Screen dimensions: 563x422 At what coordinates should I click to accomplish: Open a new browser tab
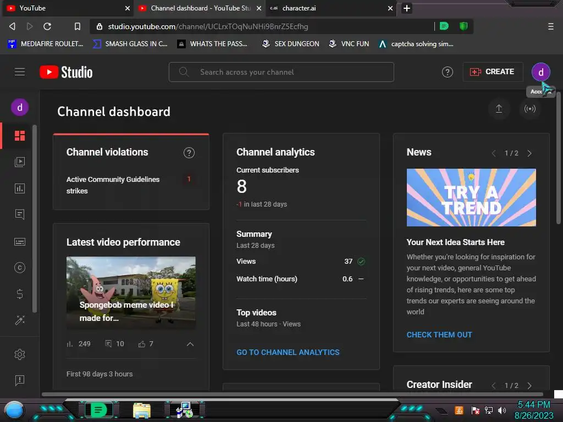click(406, 8)
